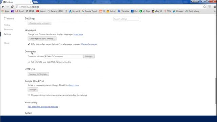
Task: Open Learn more link under Languages
Action: (78, 34)
